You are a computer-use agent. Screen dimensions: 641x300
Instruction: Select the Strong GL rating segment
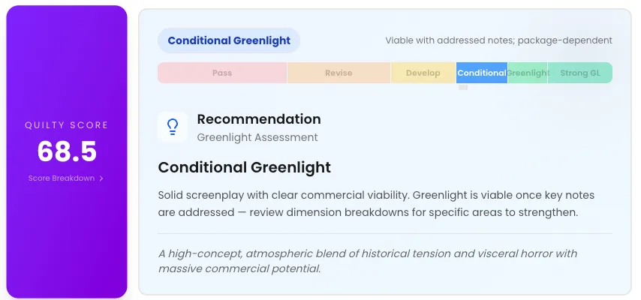pos(579,73)
